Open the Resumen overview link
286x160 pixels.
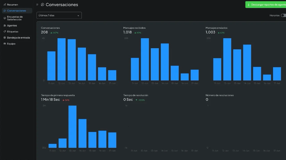click(12, 5)
